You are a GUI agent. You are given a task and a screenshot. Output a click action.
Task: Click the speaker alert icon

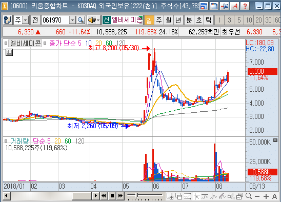click(x=92, y=20)
